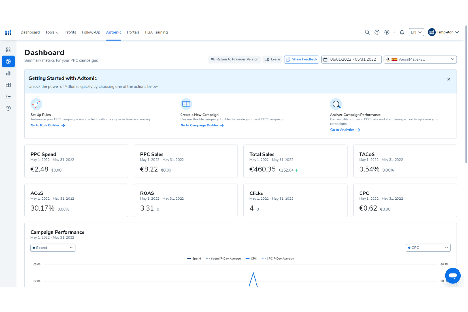Click the calendar icon in date range
468x312 pixels.
click(x=325, y=59)
